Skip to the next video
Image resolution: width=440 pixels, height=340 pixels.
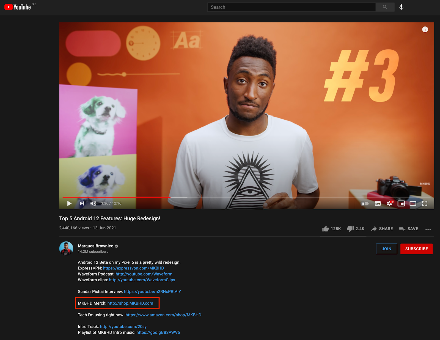[x=82, y=203]
